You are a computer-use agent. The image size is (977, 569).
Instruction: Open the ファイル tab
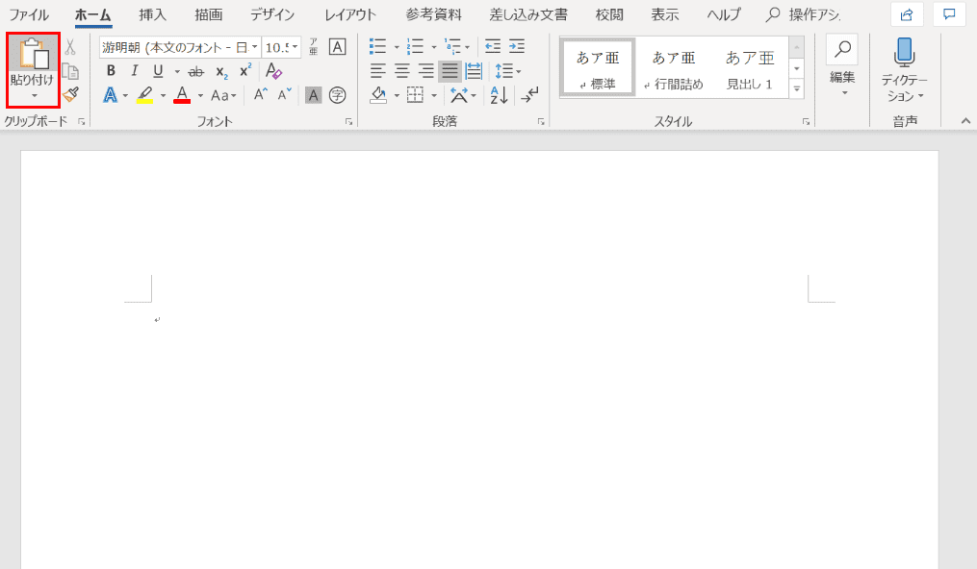pyautogui.click(x=29, y=14)
